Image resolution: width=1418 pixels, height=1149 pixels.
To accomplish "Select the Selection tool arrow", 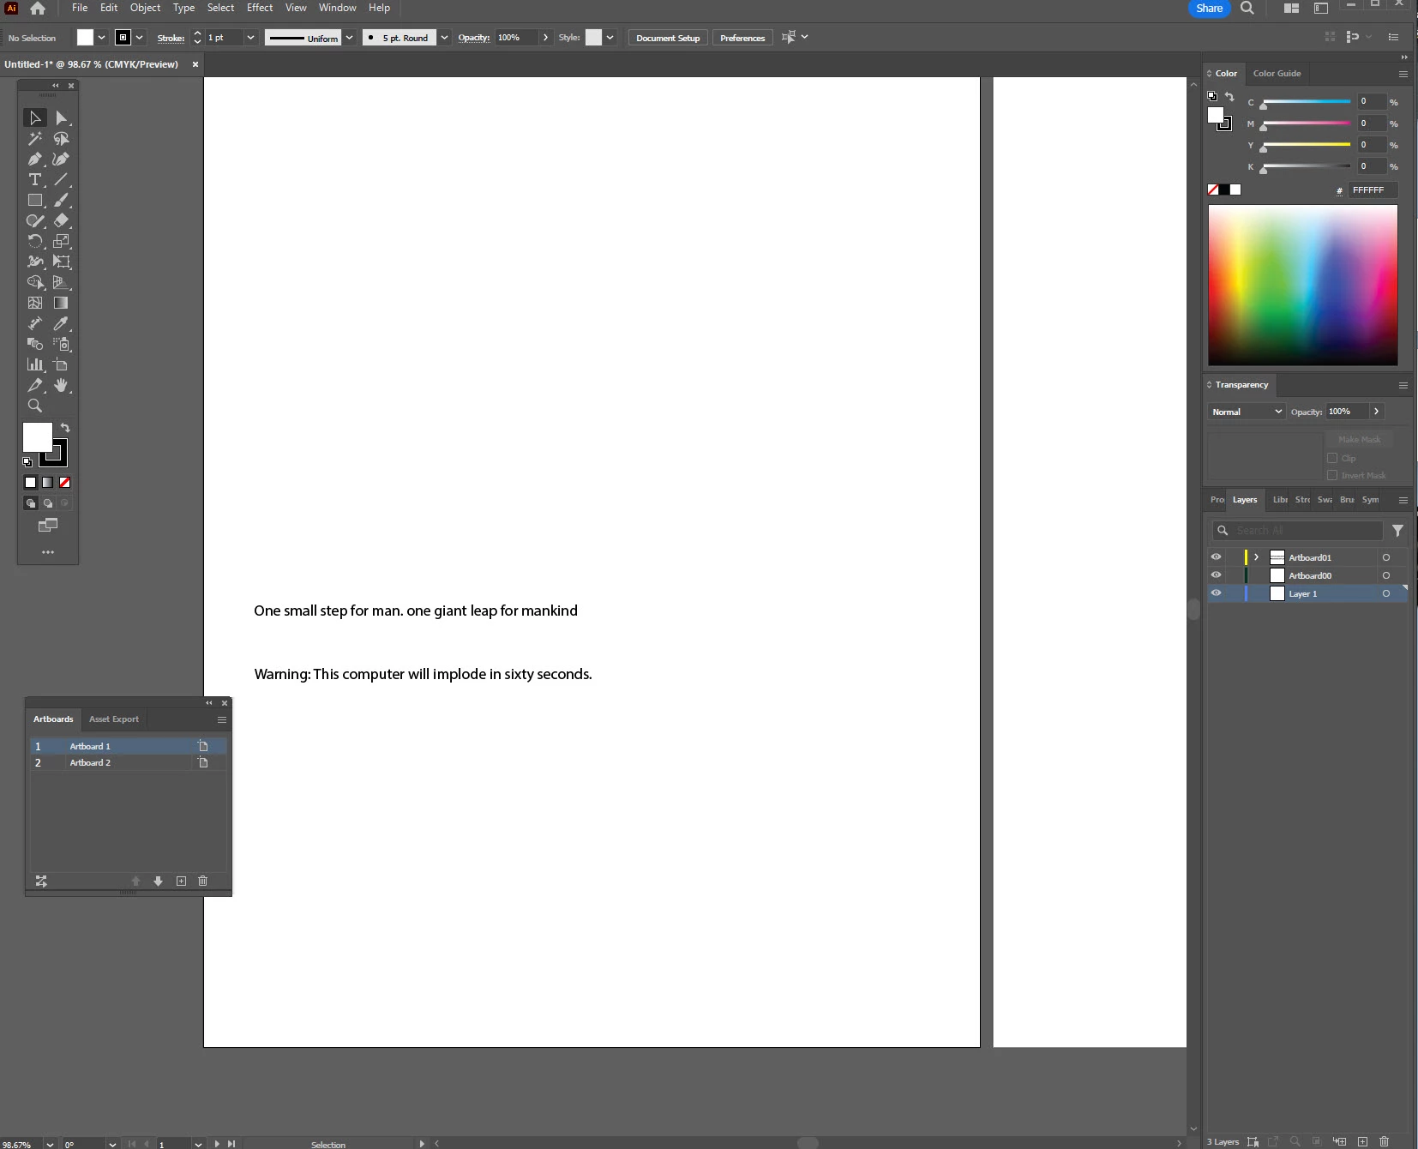I will point(35,117).
